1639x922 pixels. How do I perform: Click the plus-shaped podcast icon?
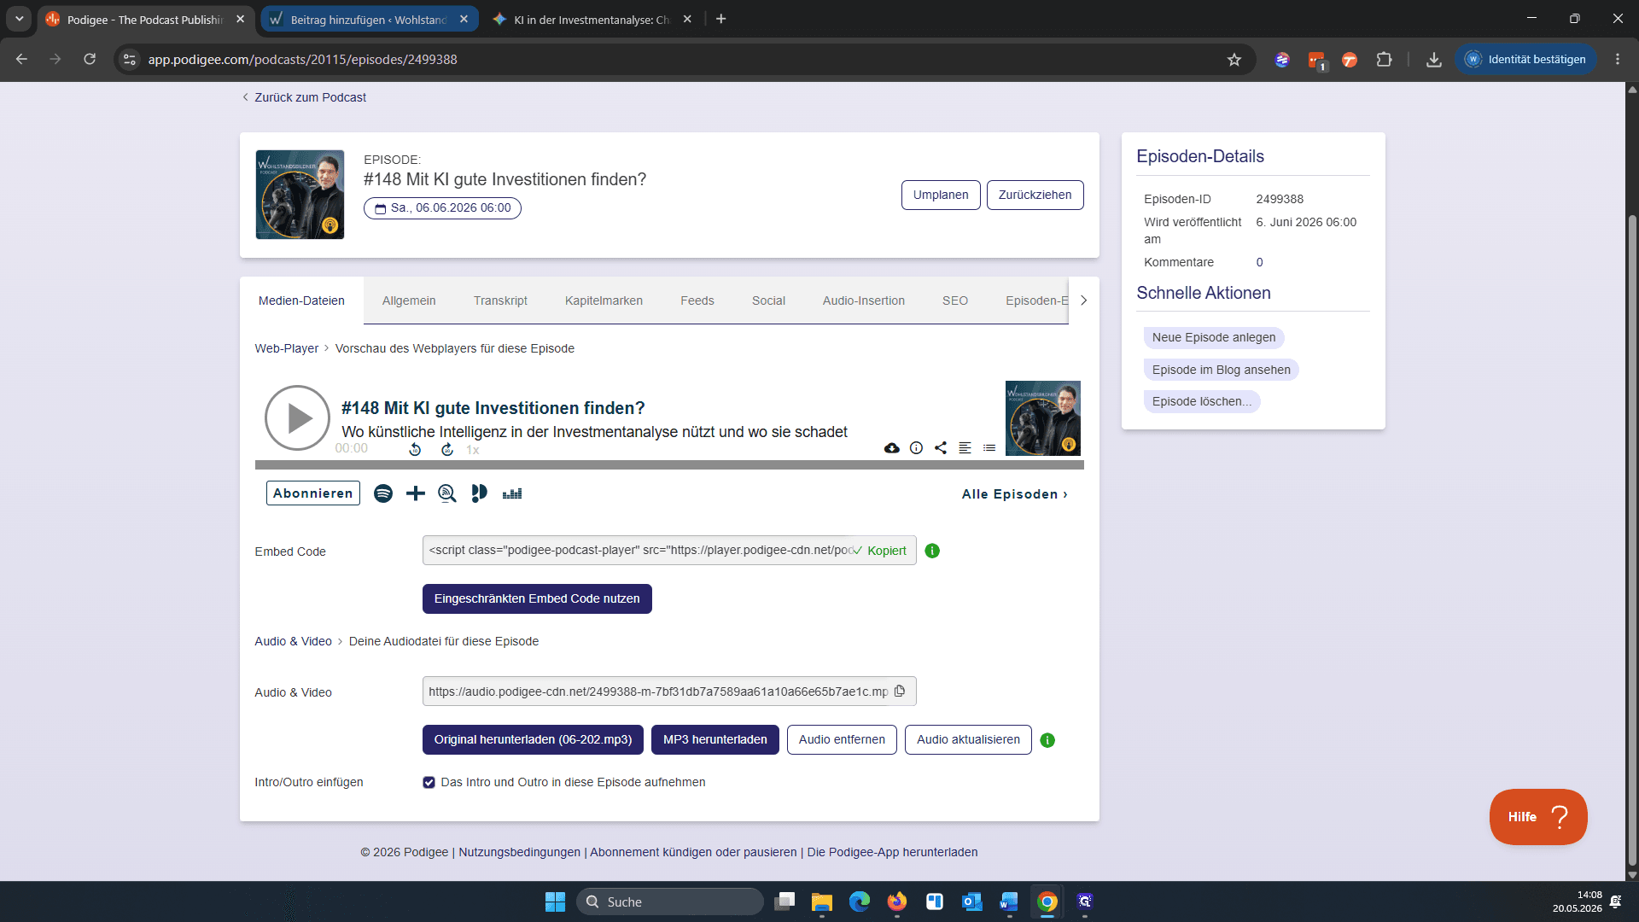(415, 493)
